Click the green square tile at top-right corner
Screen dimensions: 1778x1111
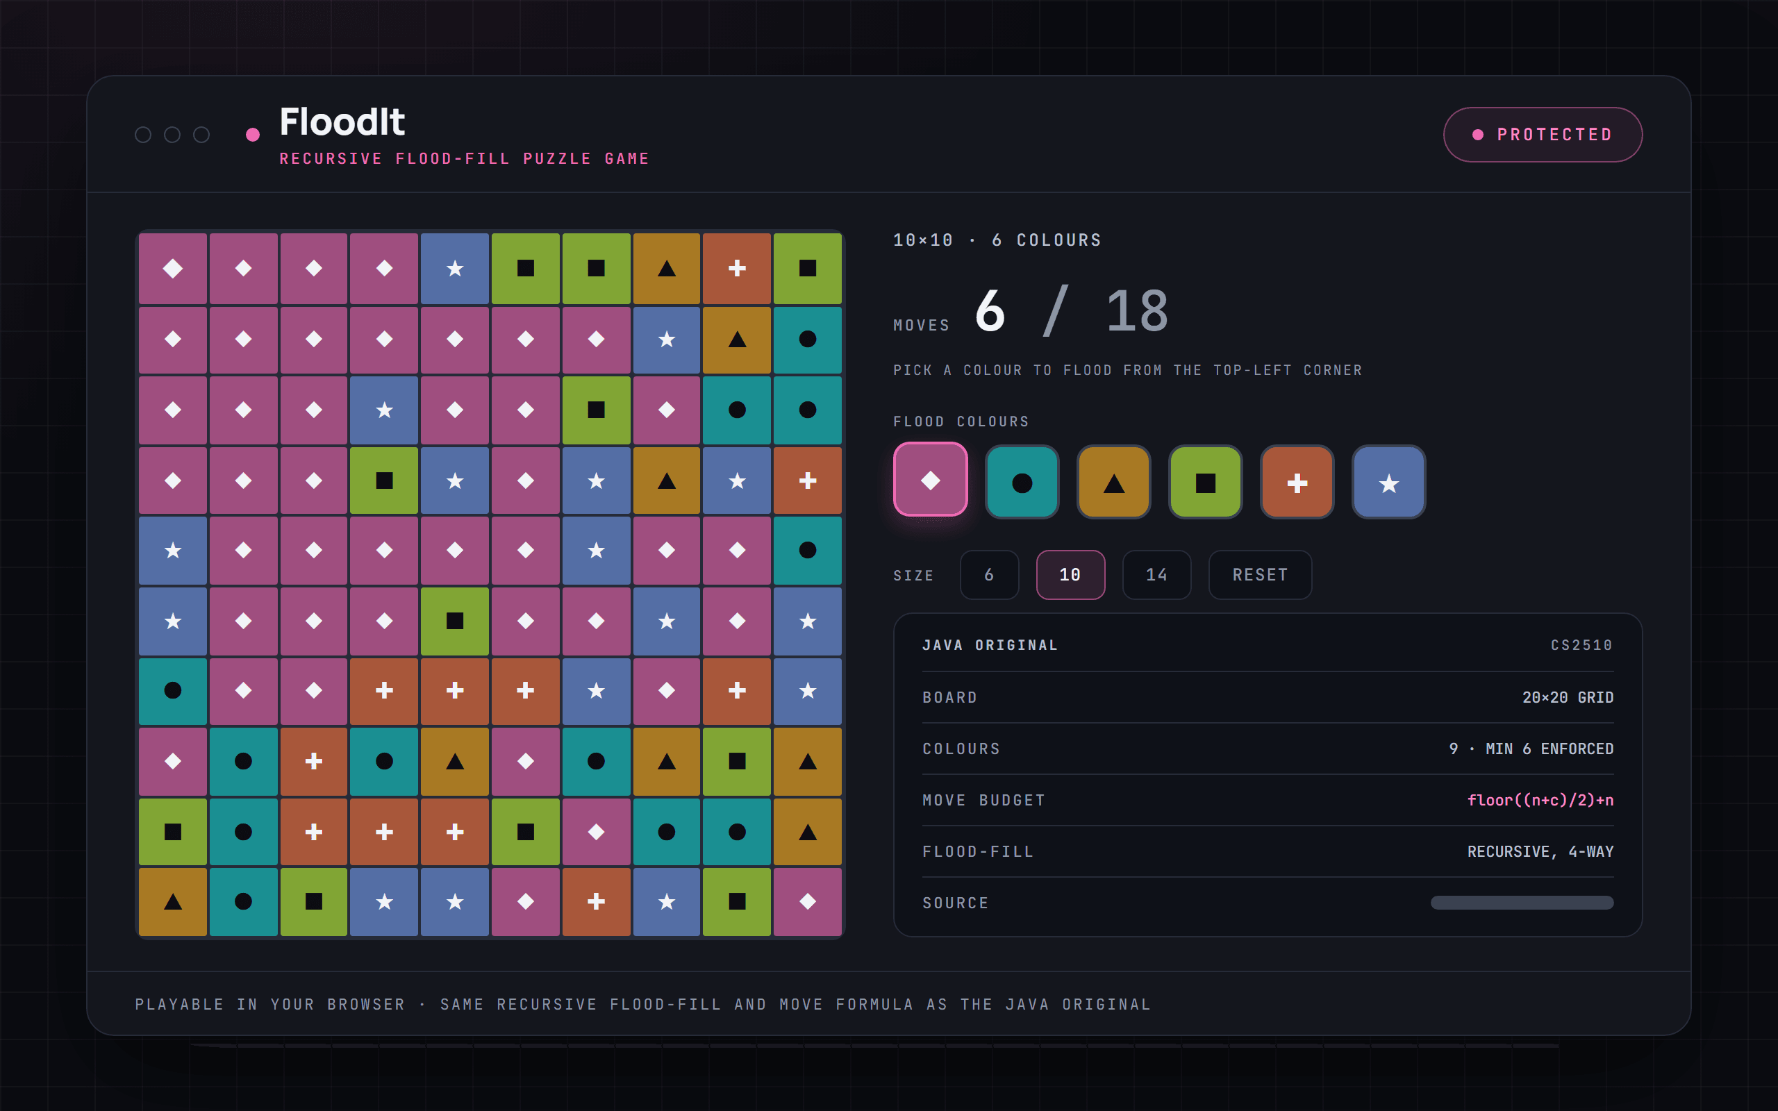click(x=808, y=268)
